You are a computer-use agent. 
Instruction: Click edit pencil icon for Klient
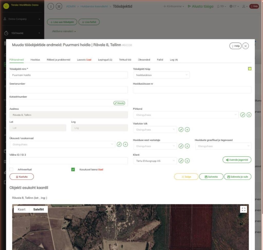click(181, 161)
